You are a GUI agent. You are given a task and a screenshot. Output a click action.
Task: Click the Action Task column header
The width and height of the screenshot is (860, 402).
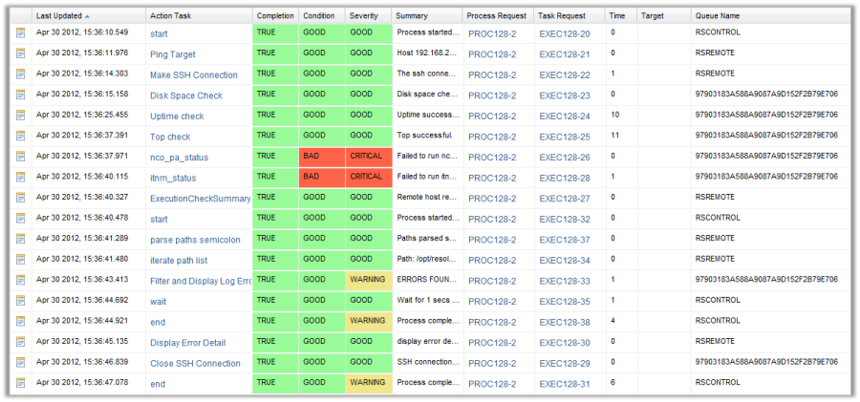(x=173, y=16)
